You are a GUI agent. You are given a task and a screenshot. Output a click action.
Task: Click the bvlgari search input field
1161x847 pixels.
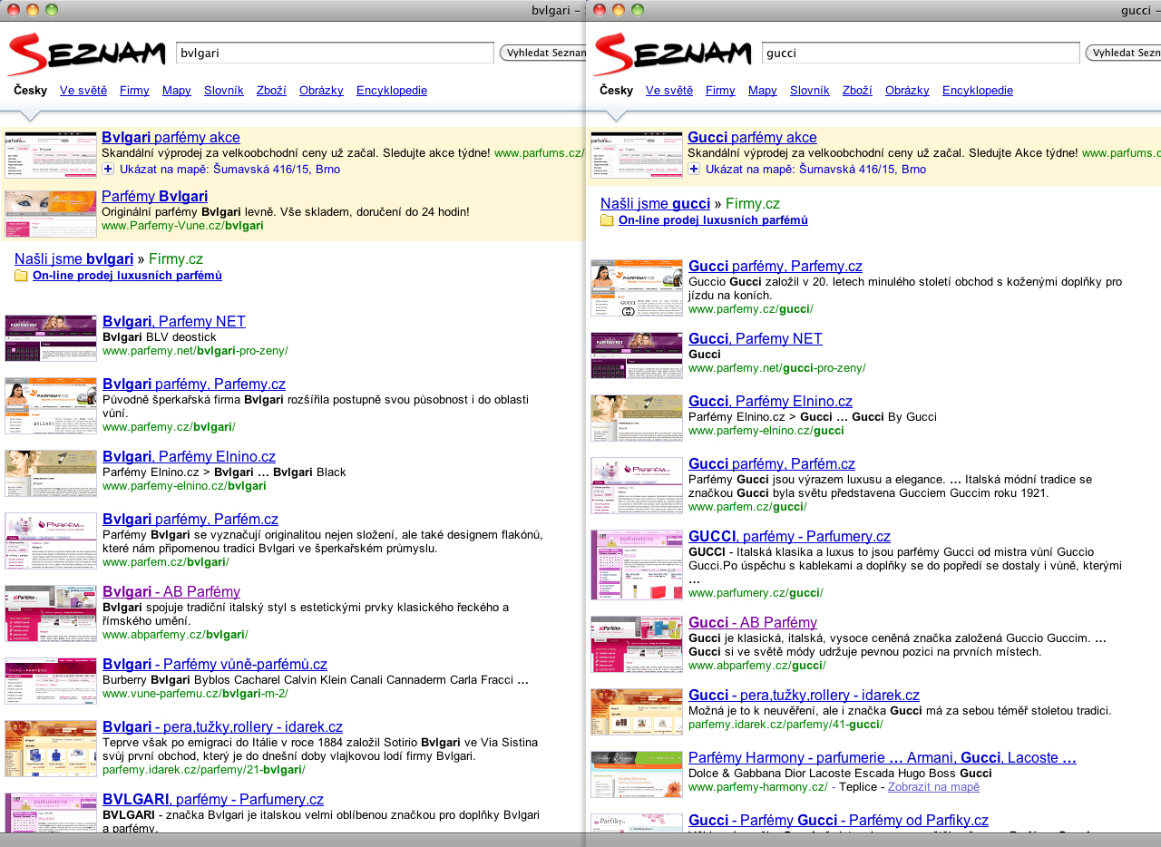pyautogui.click(x=335, y=53)
